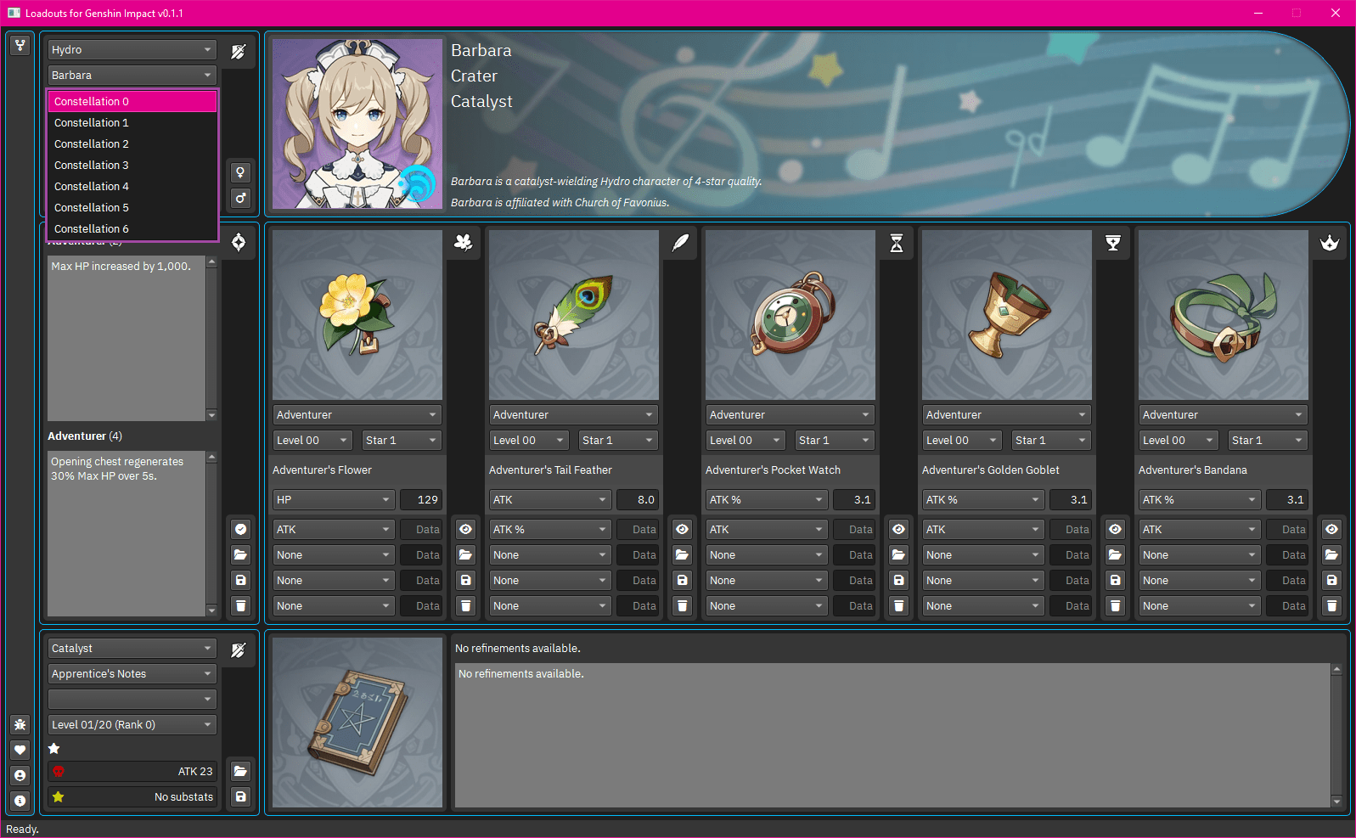The height and width of the screenshot is (838, 1356).
Task: Select Constellation 1 from the list
Action: pyautogui.click(x=132, y=123)
